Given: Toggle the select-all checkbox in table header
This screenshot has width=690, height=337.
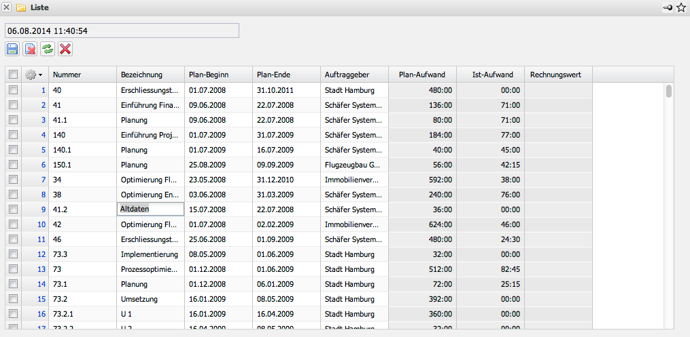Looking at the screenshot, I should click(x=13, y=75).
